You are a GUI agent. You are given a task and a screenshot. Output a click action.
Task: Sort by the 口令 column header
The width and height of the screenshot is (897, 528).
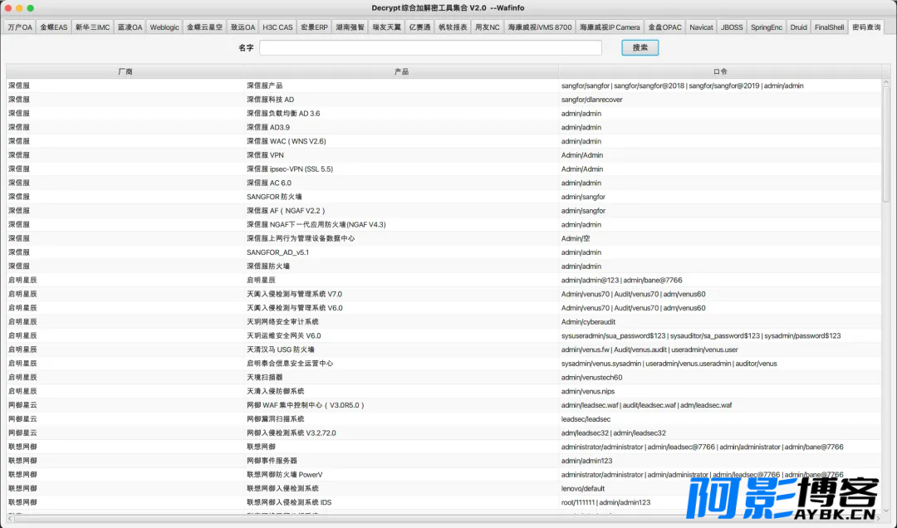(720, 71)
